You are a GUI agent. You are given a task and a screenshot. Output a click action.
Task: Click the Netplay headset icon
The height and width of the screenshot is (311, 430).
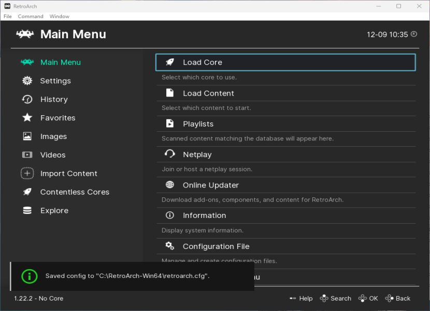click(x=170, y=154)
